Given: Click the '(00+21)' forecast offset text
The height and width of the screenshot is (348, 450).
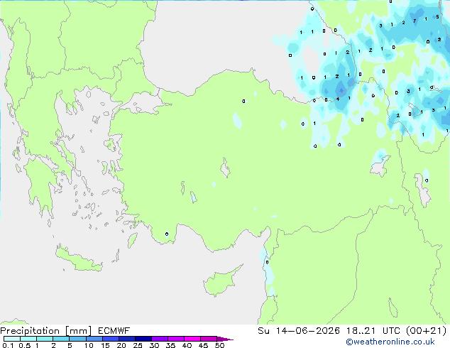Looking at the screenshot, I should [427, 331].
